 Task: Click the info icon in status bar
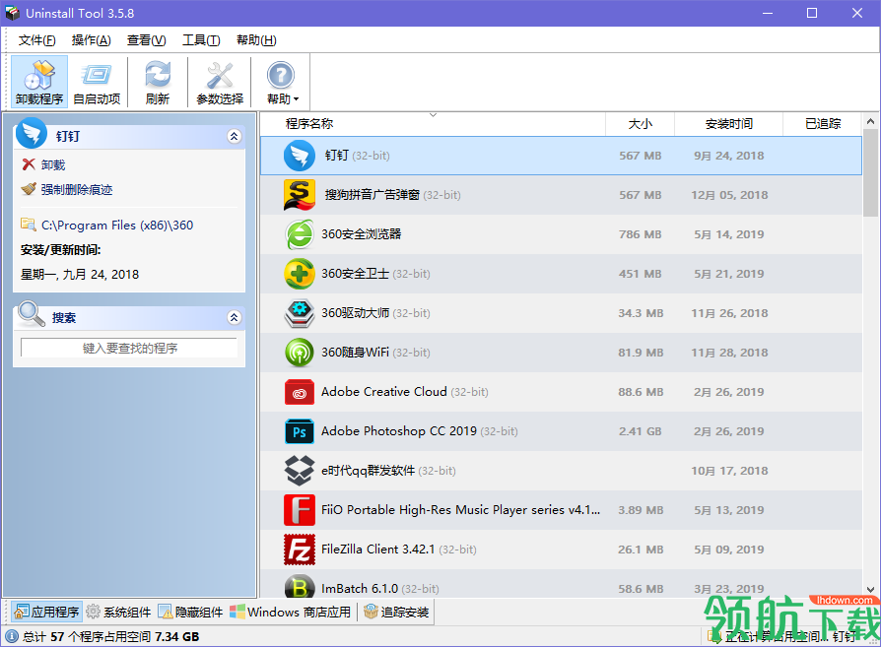[11, 636]
